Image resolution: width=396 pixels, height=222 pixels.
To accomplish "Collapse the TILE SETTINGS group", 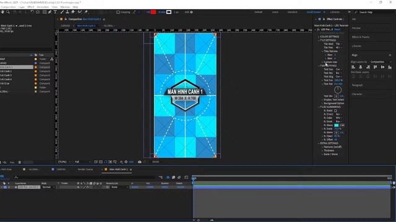I will pos(319,40).
